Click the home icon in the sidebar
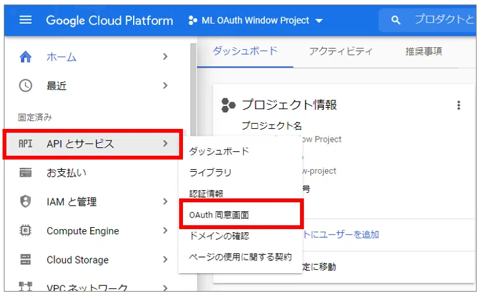The image size is (483, 298). tap(25, 57)
